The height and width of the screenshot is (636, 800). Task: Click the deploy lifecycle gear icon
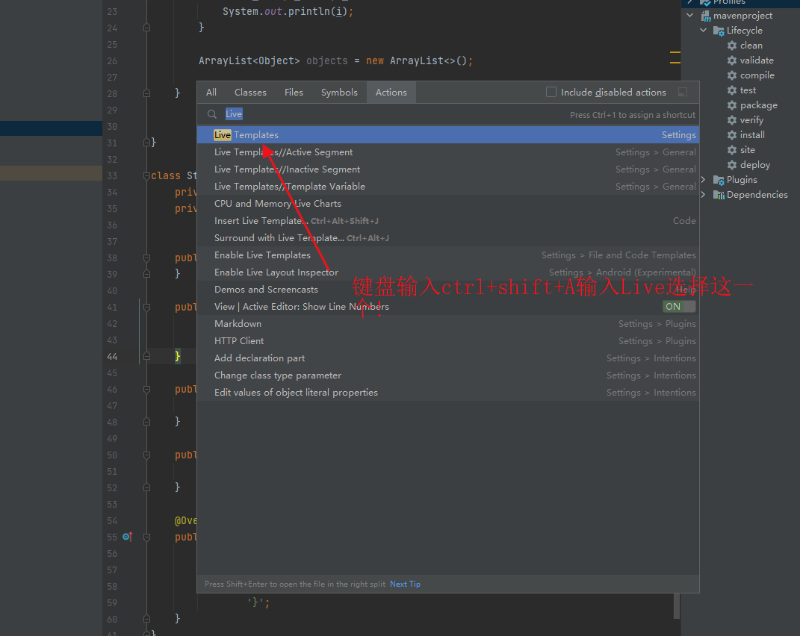(x=731, y=165)
